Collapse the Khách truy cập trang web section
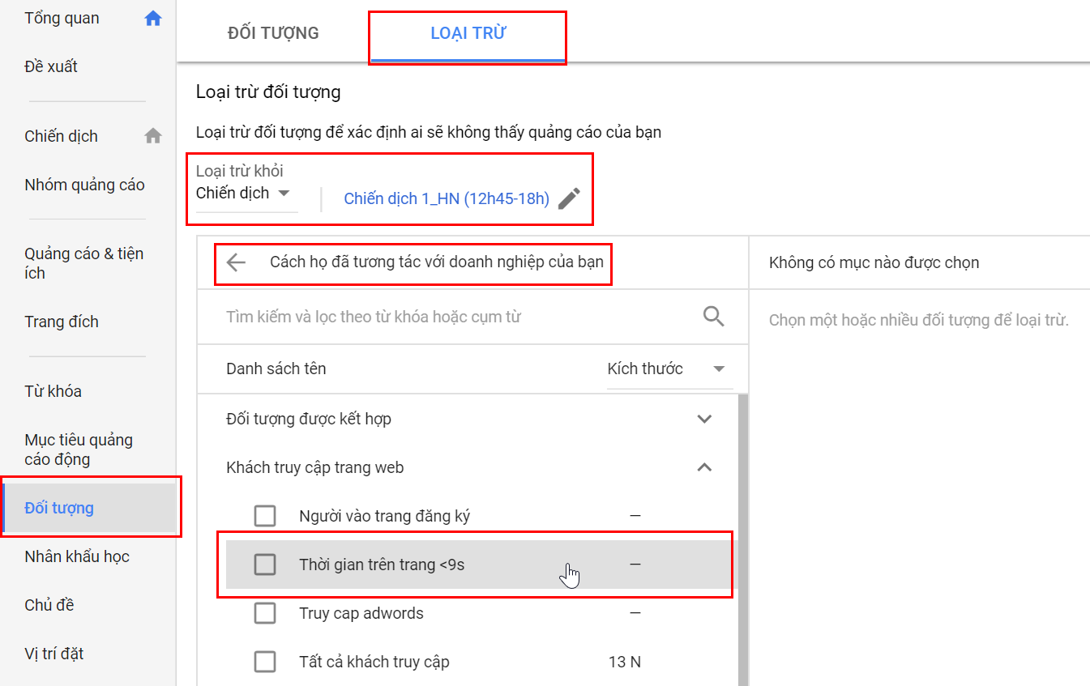The height and width of the screenshot is (686, 1090). (x=704, y=467)
